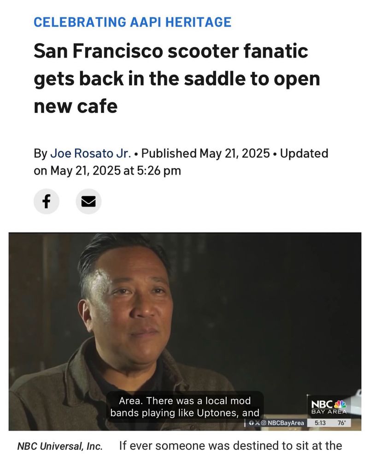This screenshot has height=461, width=370.
Task: Click the closed caption text box
Action: coord(185,407)
